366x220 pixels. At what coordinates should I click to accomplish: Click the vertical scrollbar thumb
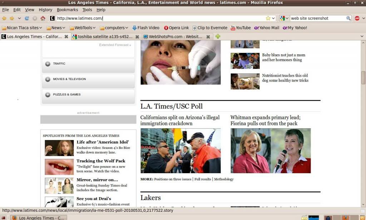363,77
